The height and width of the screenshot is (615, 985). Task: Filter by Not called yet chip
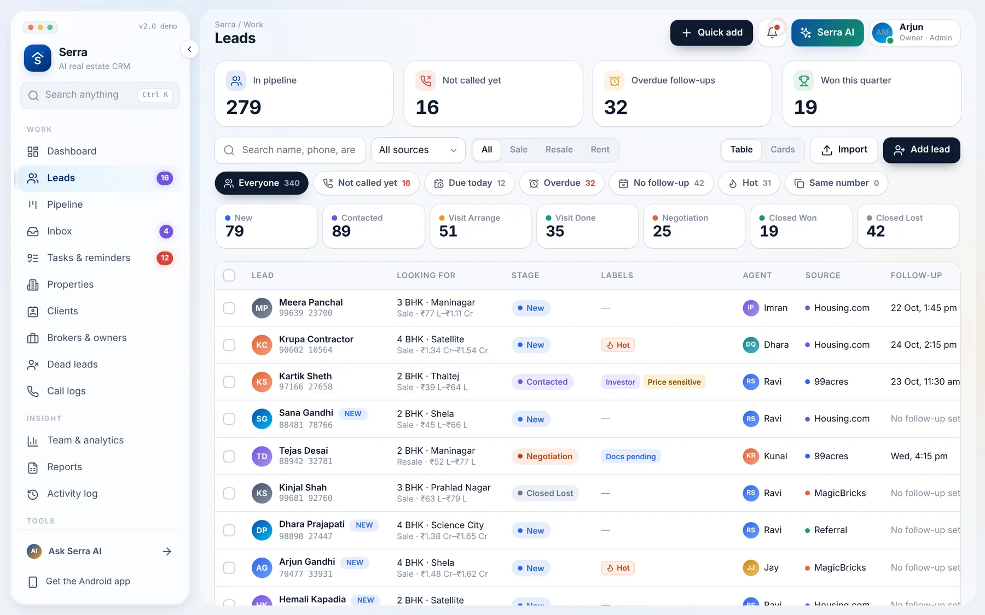click(x=367, y=183)
